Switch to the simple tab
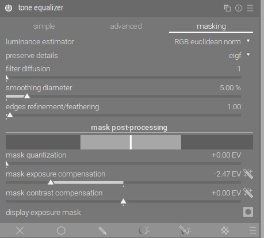Screen dimensions: 264x238 44,26
